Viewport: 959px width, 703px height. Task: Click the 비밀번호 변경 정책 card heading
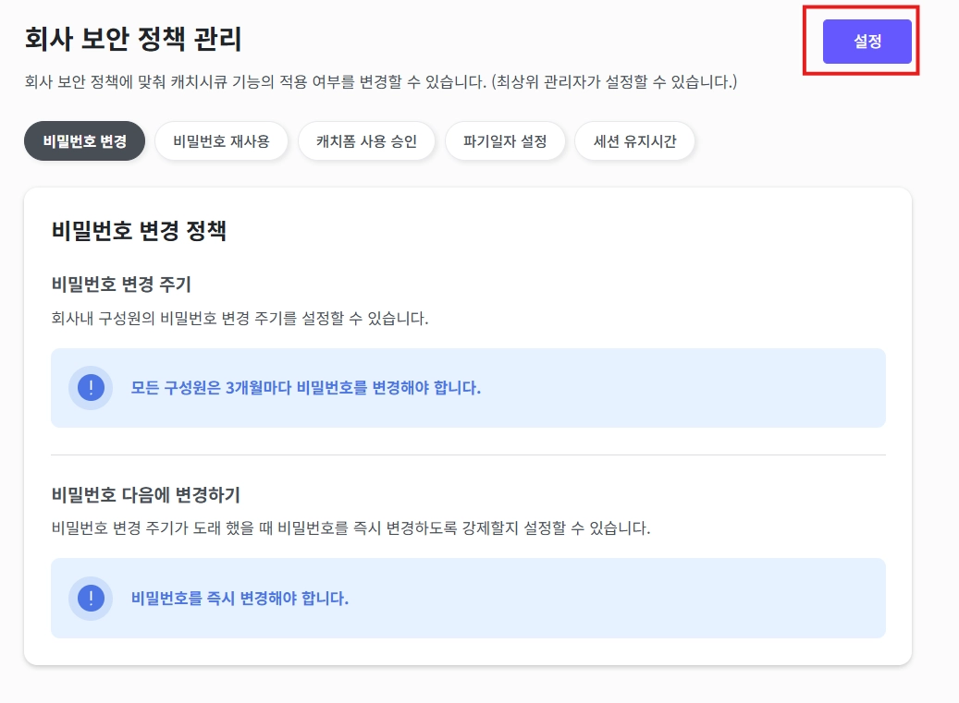coord(139,231)
